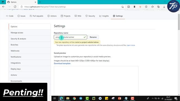Screen dimensions: 180x101
Task: Open the Code tab
Action: 10,16
